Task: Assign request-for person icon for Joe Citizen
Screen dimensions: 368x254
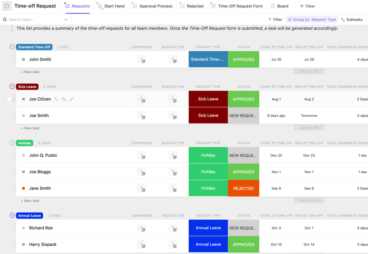Action: coord(173,99)
